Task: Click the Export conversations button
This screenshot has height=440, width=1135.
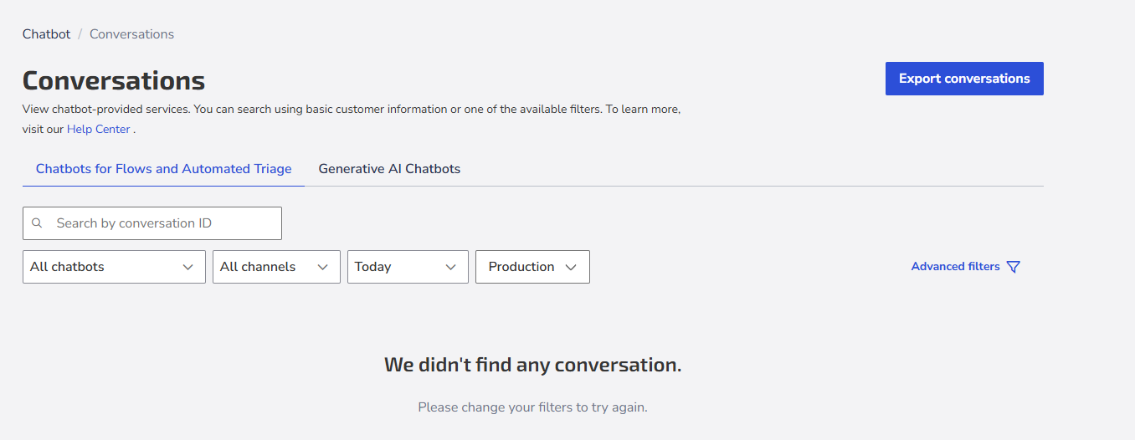Action: (x=964, y=79)
